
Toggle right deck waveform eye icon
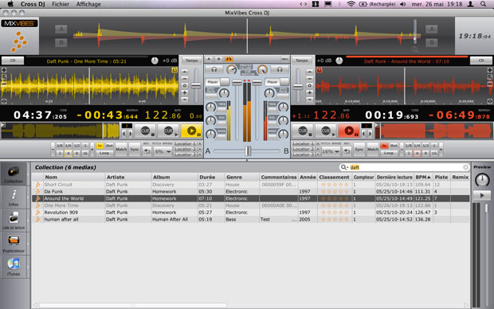[x=490, y=101]
